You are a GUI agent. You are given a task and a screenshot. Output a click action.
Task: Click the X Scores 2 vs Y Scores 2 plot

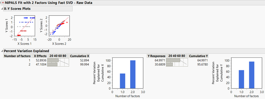tap(59, 26)
